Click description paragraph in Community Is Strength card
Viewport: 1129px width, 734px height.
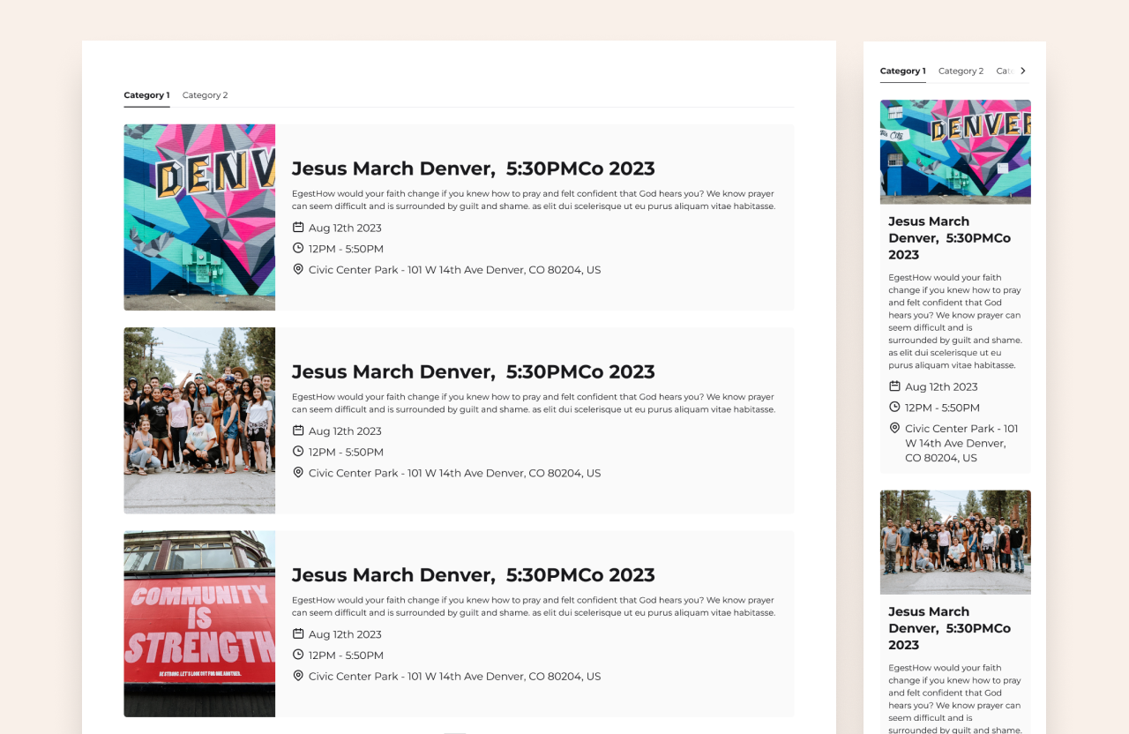point(534,606)
